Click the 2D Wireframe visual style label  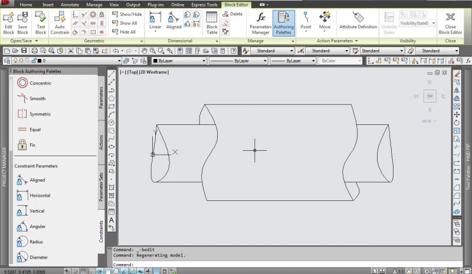(x=154, y=72)
